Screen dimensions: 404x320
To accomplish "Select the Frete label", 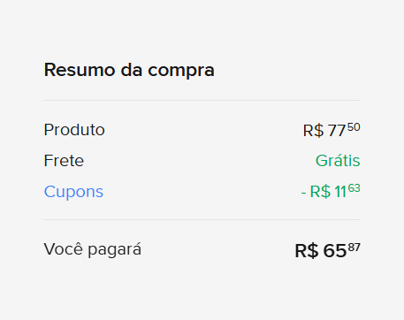I will (x=64, y=161).
